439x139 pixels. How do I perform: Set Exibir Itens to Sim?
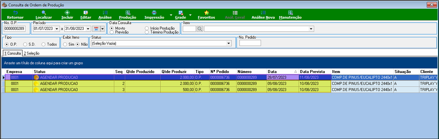(x=65, y=44)
